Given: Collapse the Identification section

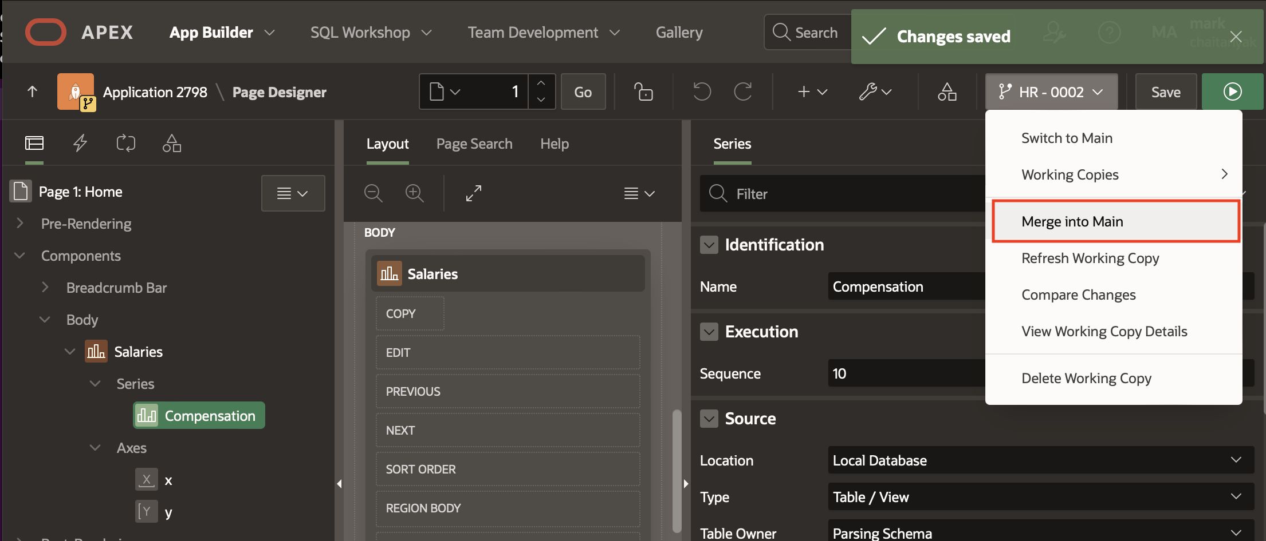Looking at the screenshot, I should point(709,245).
